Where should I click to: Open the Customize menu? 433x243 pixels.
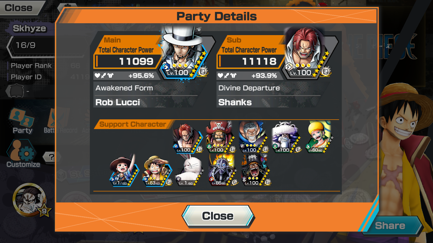(23, 154)
